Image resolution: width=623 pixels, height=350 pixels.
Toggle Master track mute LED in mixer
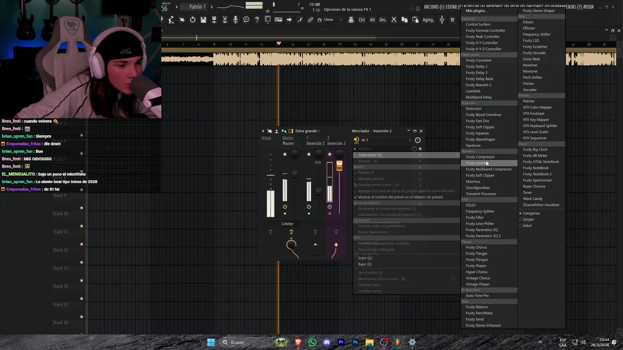pyautogui.click(x=285, y=155)
